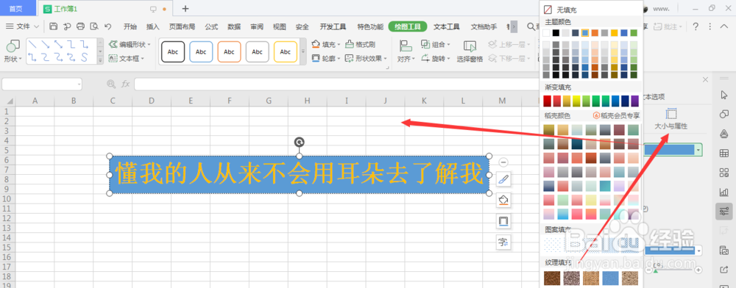Click the outline quick icon beside shape
736x288 pixels.
[x=503, y=221]
